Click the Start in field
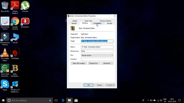The width and height of the screenshot is (184, 103). (97, 47)
